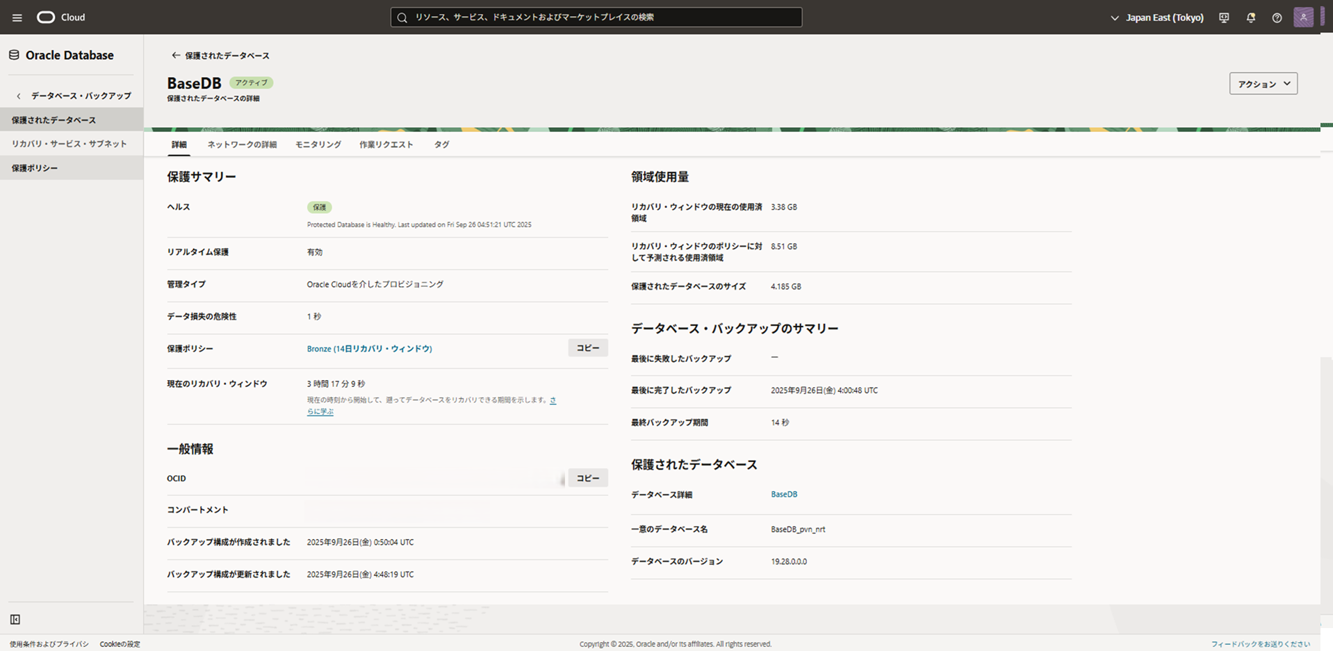
Task: Click inside the resource search field
Action: coord(598,17)
